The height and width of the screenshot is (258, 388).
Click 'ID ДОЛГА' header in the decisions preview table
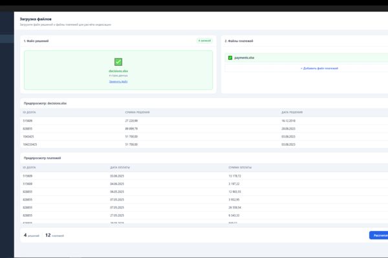(29, 112)
